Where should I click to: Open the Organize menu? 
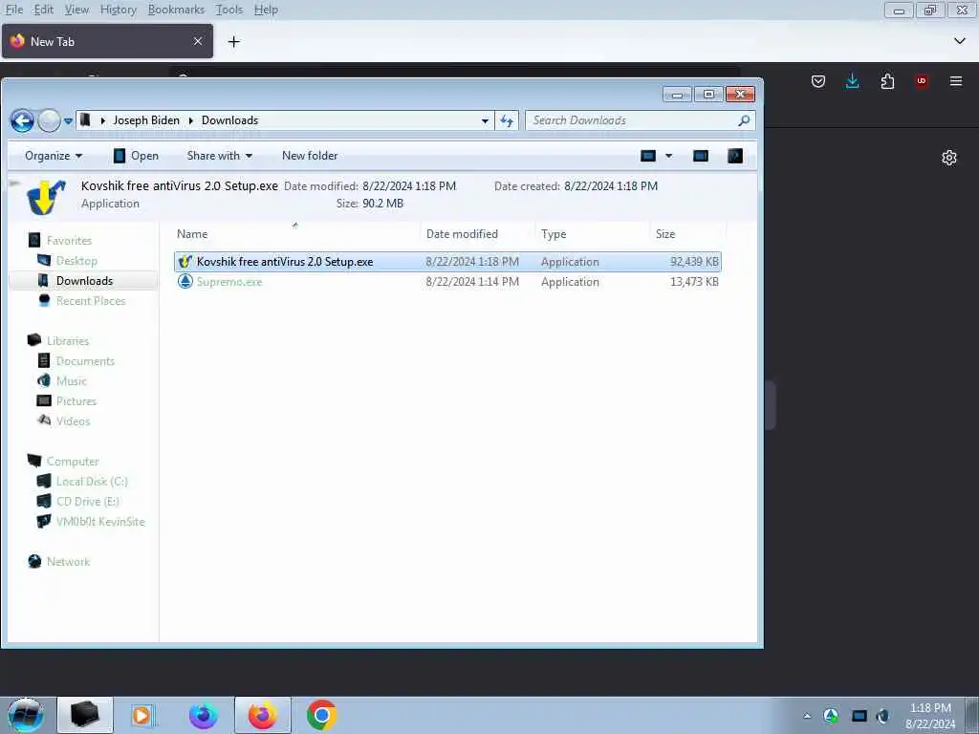54,156
